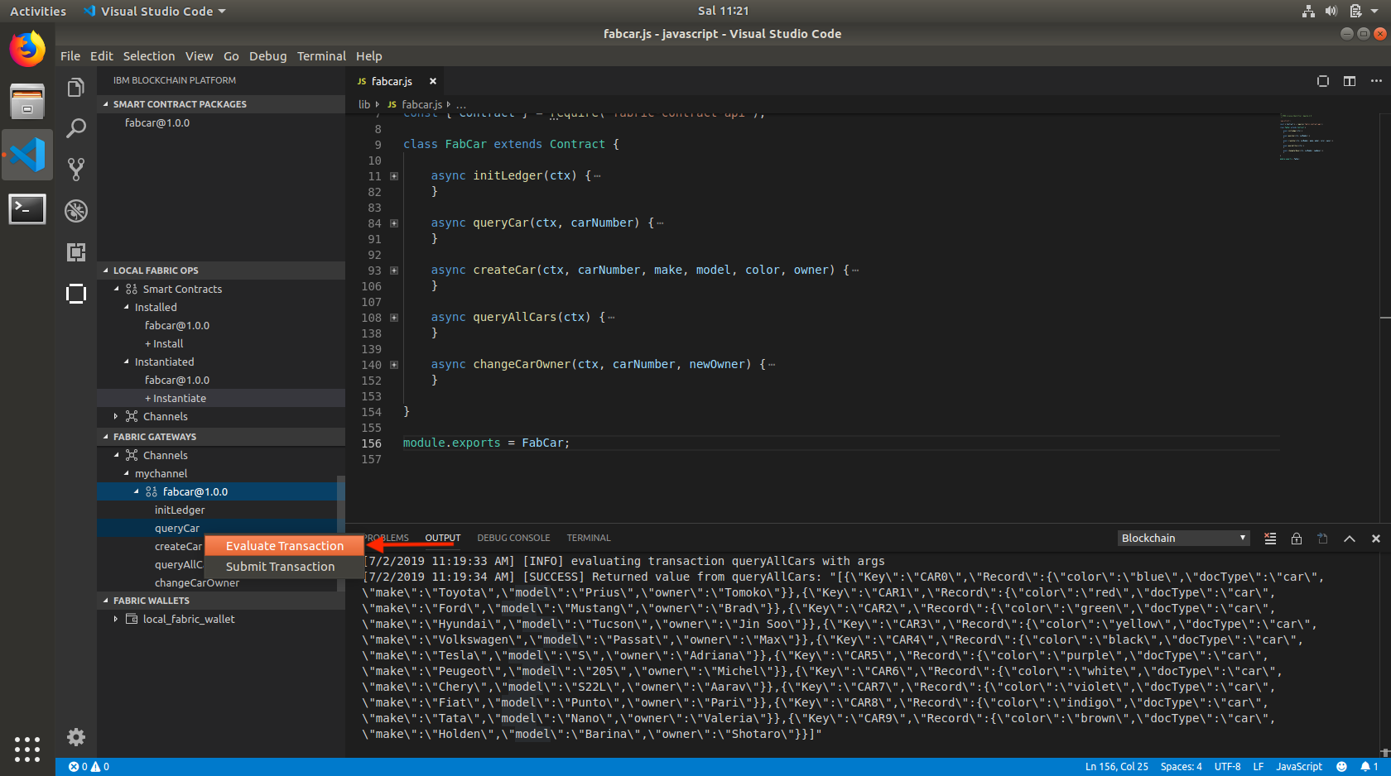Select the Output panel tab
The width and height of the screenshot is (1391, 776).
coord(443,538)
